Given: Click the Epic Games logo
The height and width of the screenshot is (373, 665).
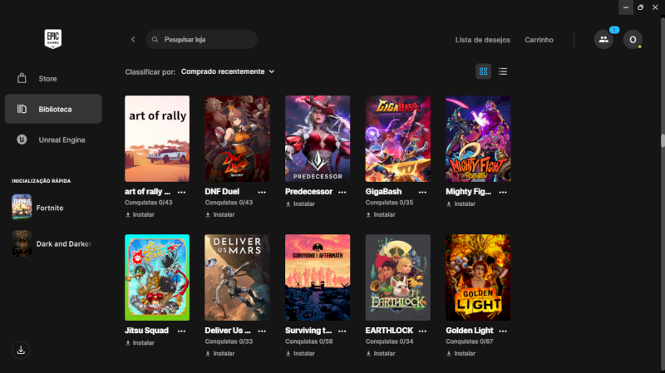Looking at the screenshot, I should 53,39.
